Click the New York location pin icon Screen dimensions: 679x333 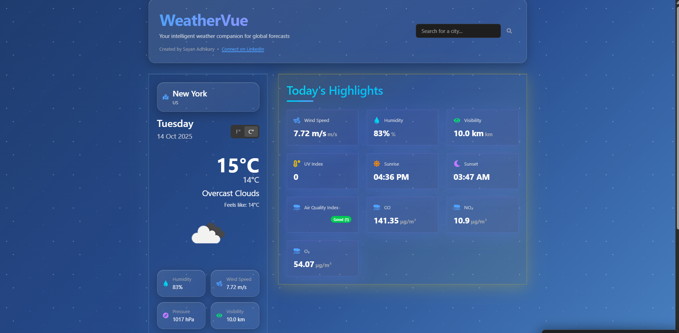(x=166, y=97)
